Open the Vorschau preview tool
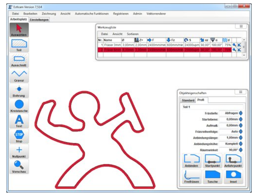This screenshot has width=256, height=195. click(19, 167)
